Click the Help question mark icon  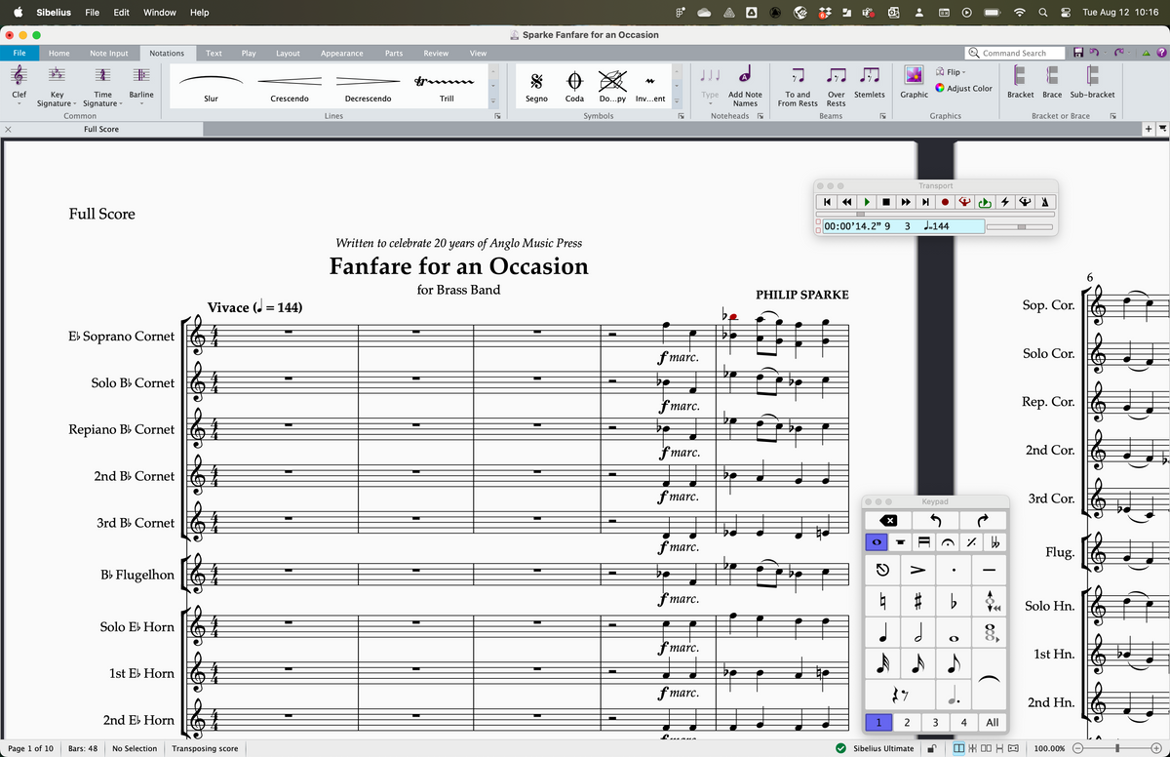(1160, 53)
